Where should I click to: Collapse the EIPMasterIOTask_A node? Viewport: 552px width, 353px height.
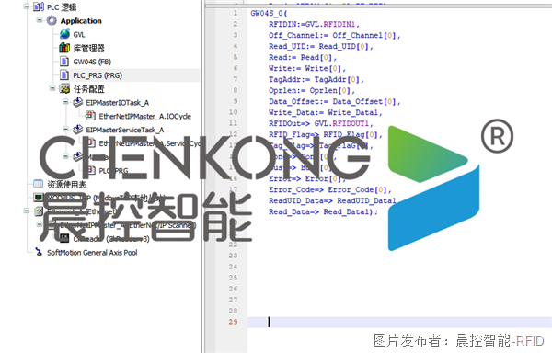click(65, 102)
